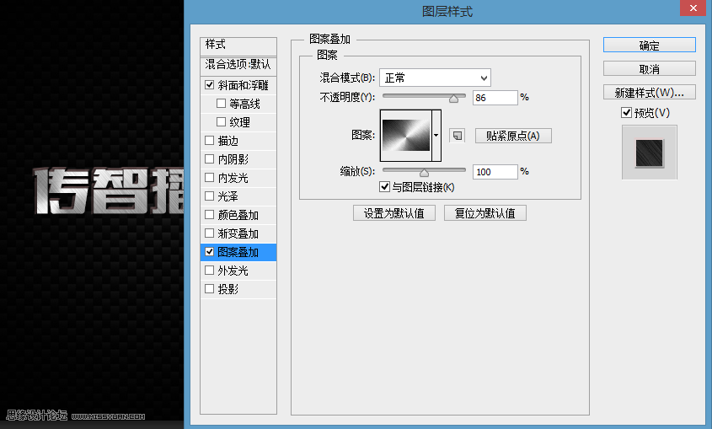Click the metal pattern thumbnail
This screenshot has height=429, width=712.
click(x=406, y=136)
